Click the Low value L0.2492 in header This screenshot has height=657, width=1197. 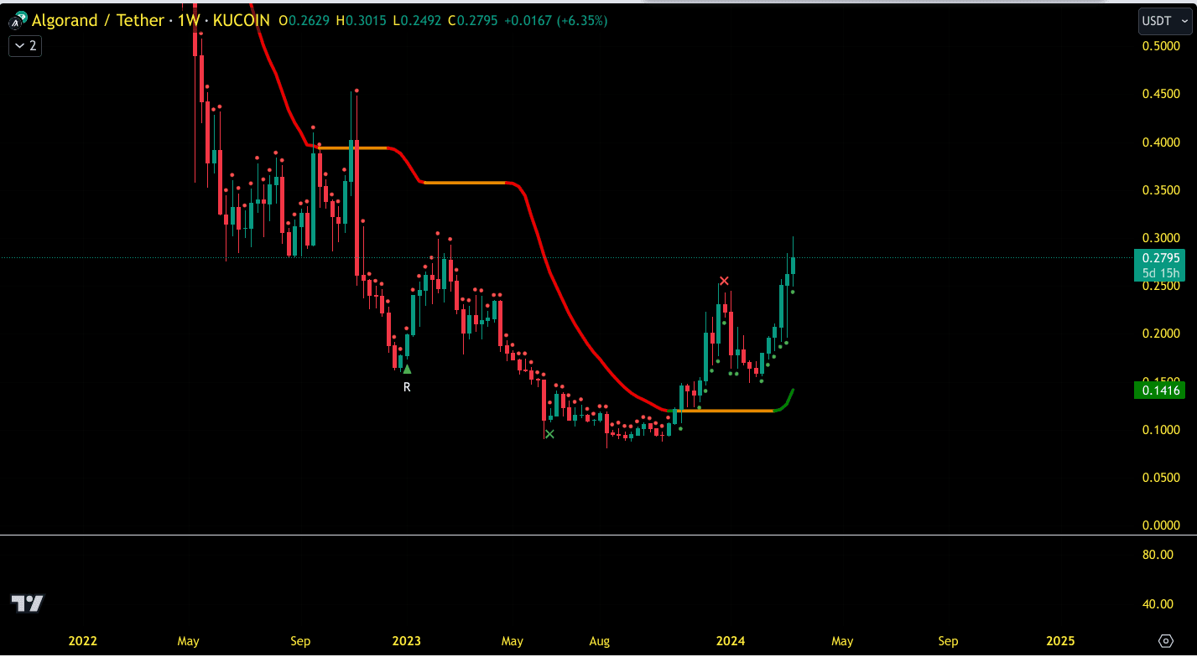pyautogui.click(x=418, y=20)
